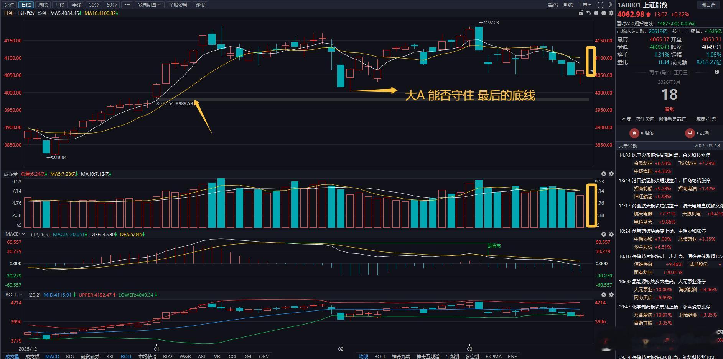Unlock the chart with the padlock icon
The image size is (723, 359).
click(581, 13)
